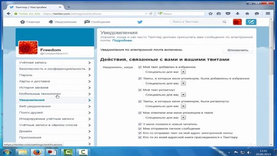
Task: Go to Firefox home page icon
Action: tap(247, 13)
